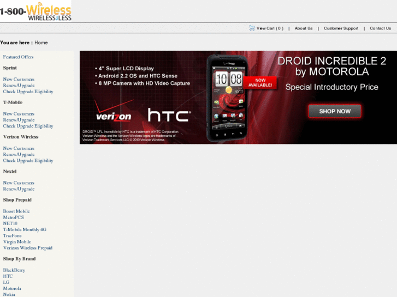The image size is (397, 297).
Task: Open the Contact Us page
Action: coord(380,28)
